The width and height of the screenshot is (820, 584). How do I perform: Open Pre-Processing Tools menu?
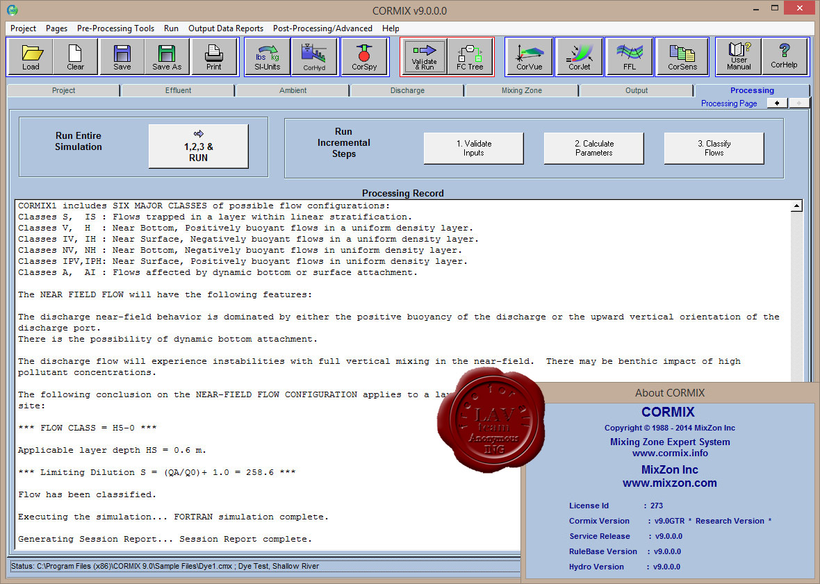click(115, 28)
